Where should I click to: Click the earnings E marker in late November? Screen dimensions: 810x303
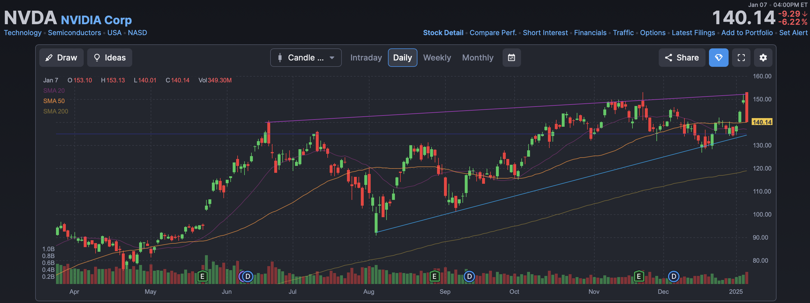pyautogui.click(x=639, y=276)
